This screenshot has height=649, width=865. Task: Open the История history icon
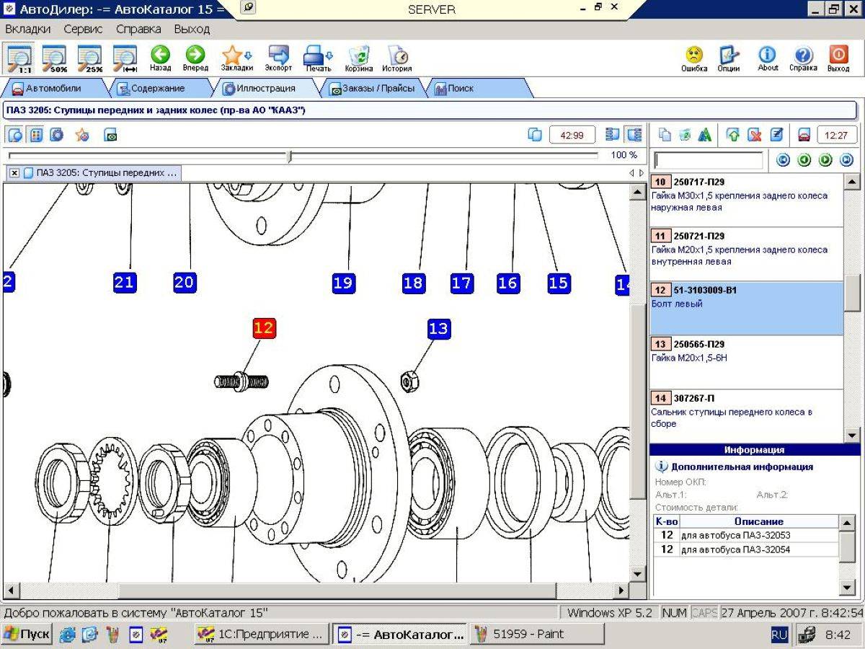[x=396, y=58]
